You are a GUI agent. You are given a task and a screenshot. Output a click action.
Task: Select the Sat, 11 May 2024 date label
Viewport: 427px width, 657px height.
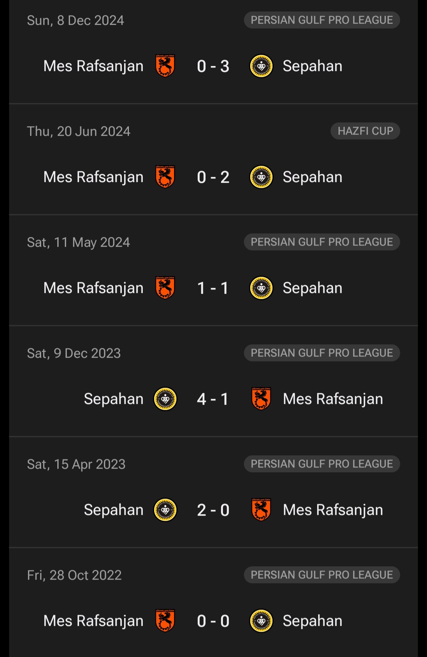coord(78,242)
